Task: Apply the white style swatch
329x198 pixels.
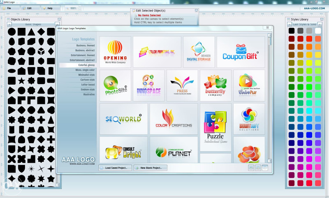Action: pos(318,31)
